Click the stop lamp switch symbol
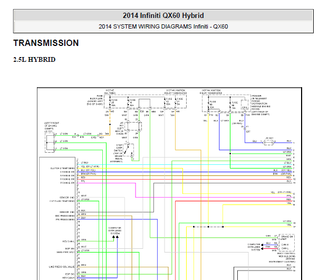319x280 pixels. tap(129, 150)
